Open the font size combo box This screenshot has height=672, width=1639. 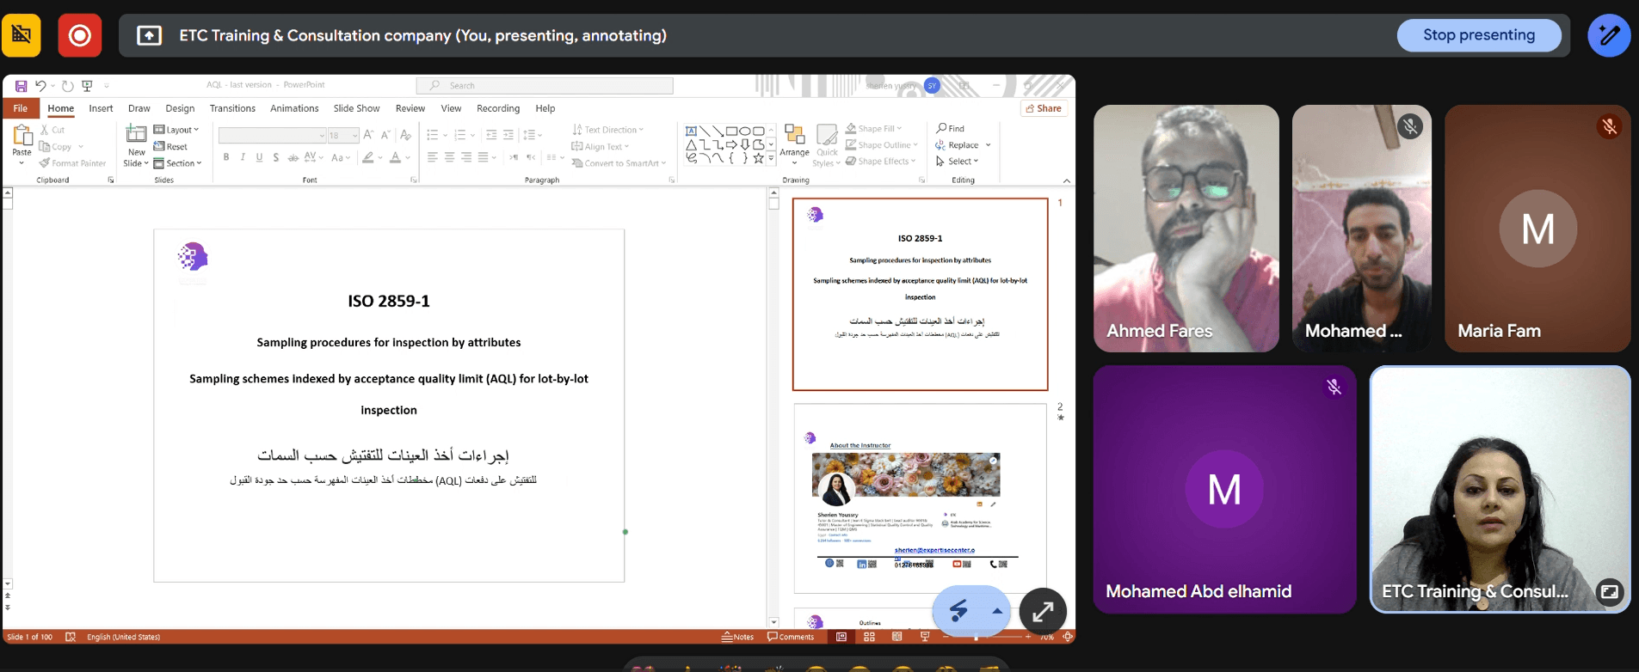342,136
